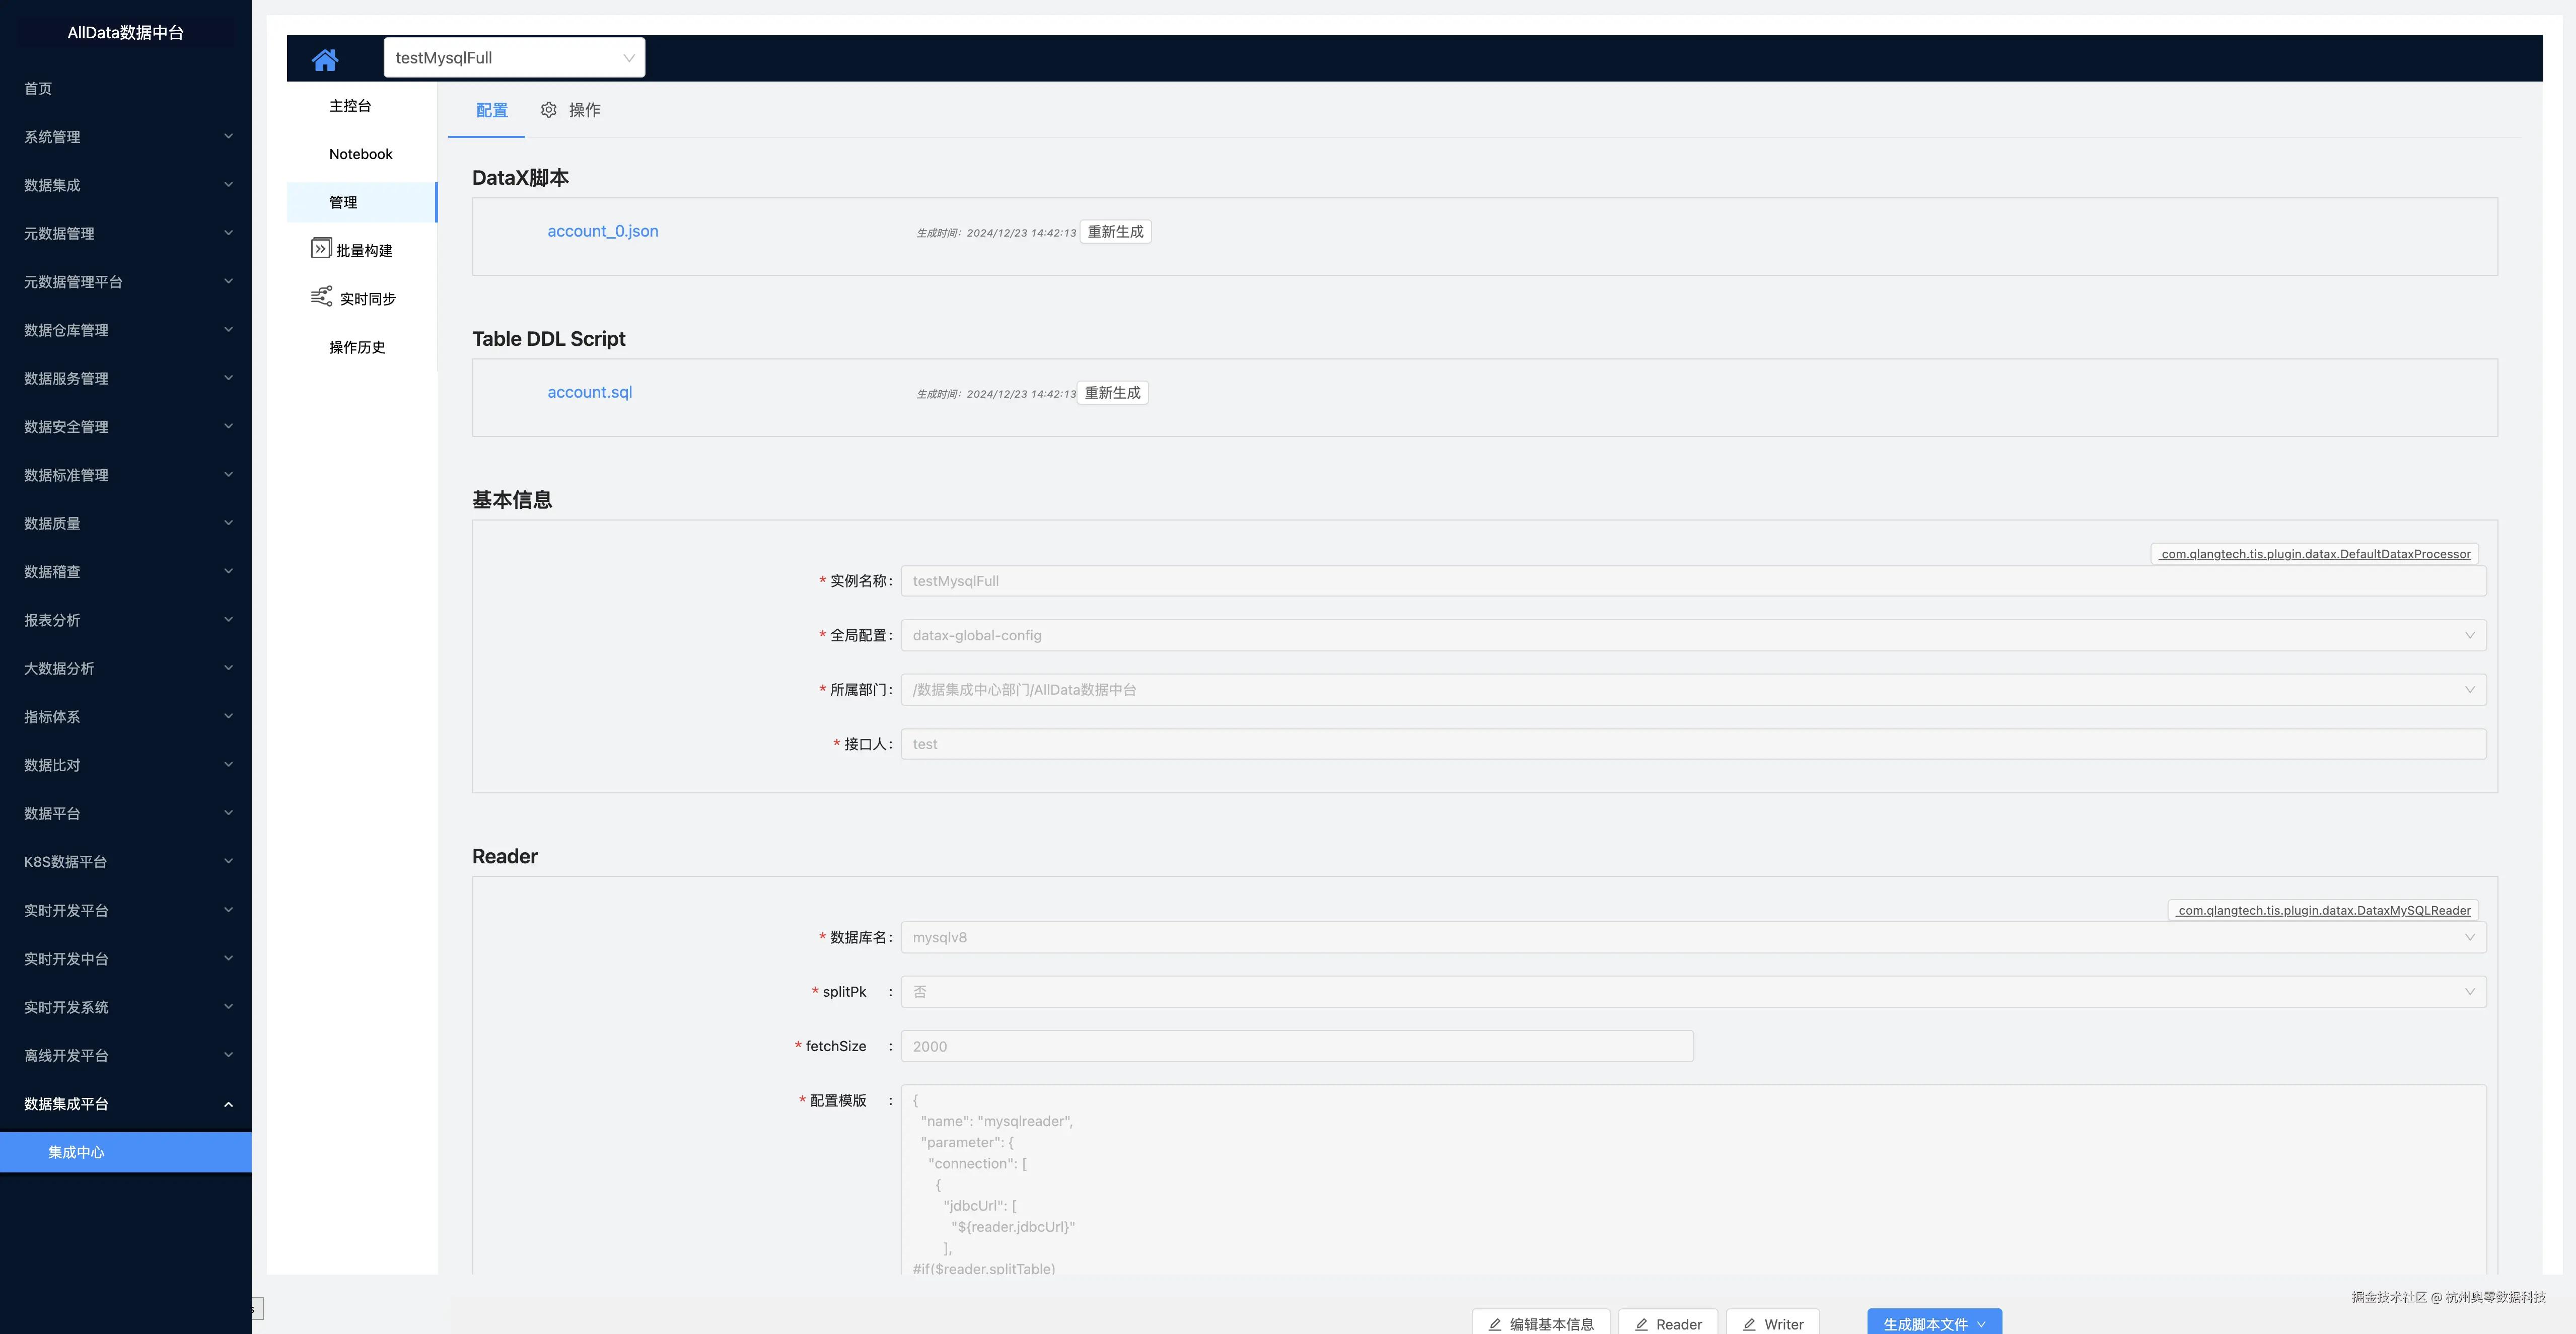Open the 全局配置 datax-global-config dropdown
This screenshot has width=2576, height=1334.
[x=1692, y=635]
